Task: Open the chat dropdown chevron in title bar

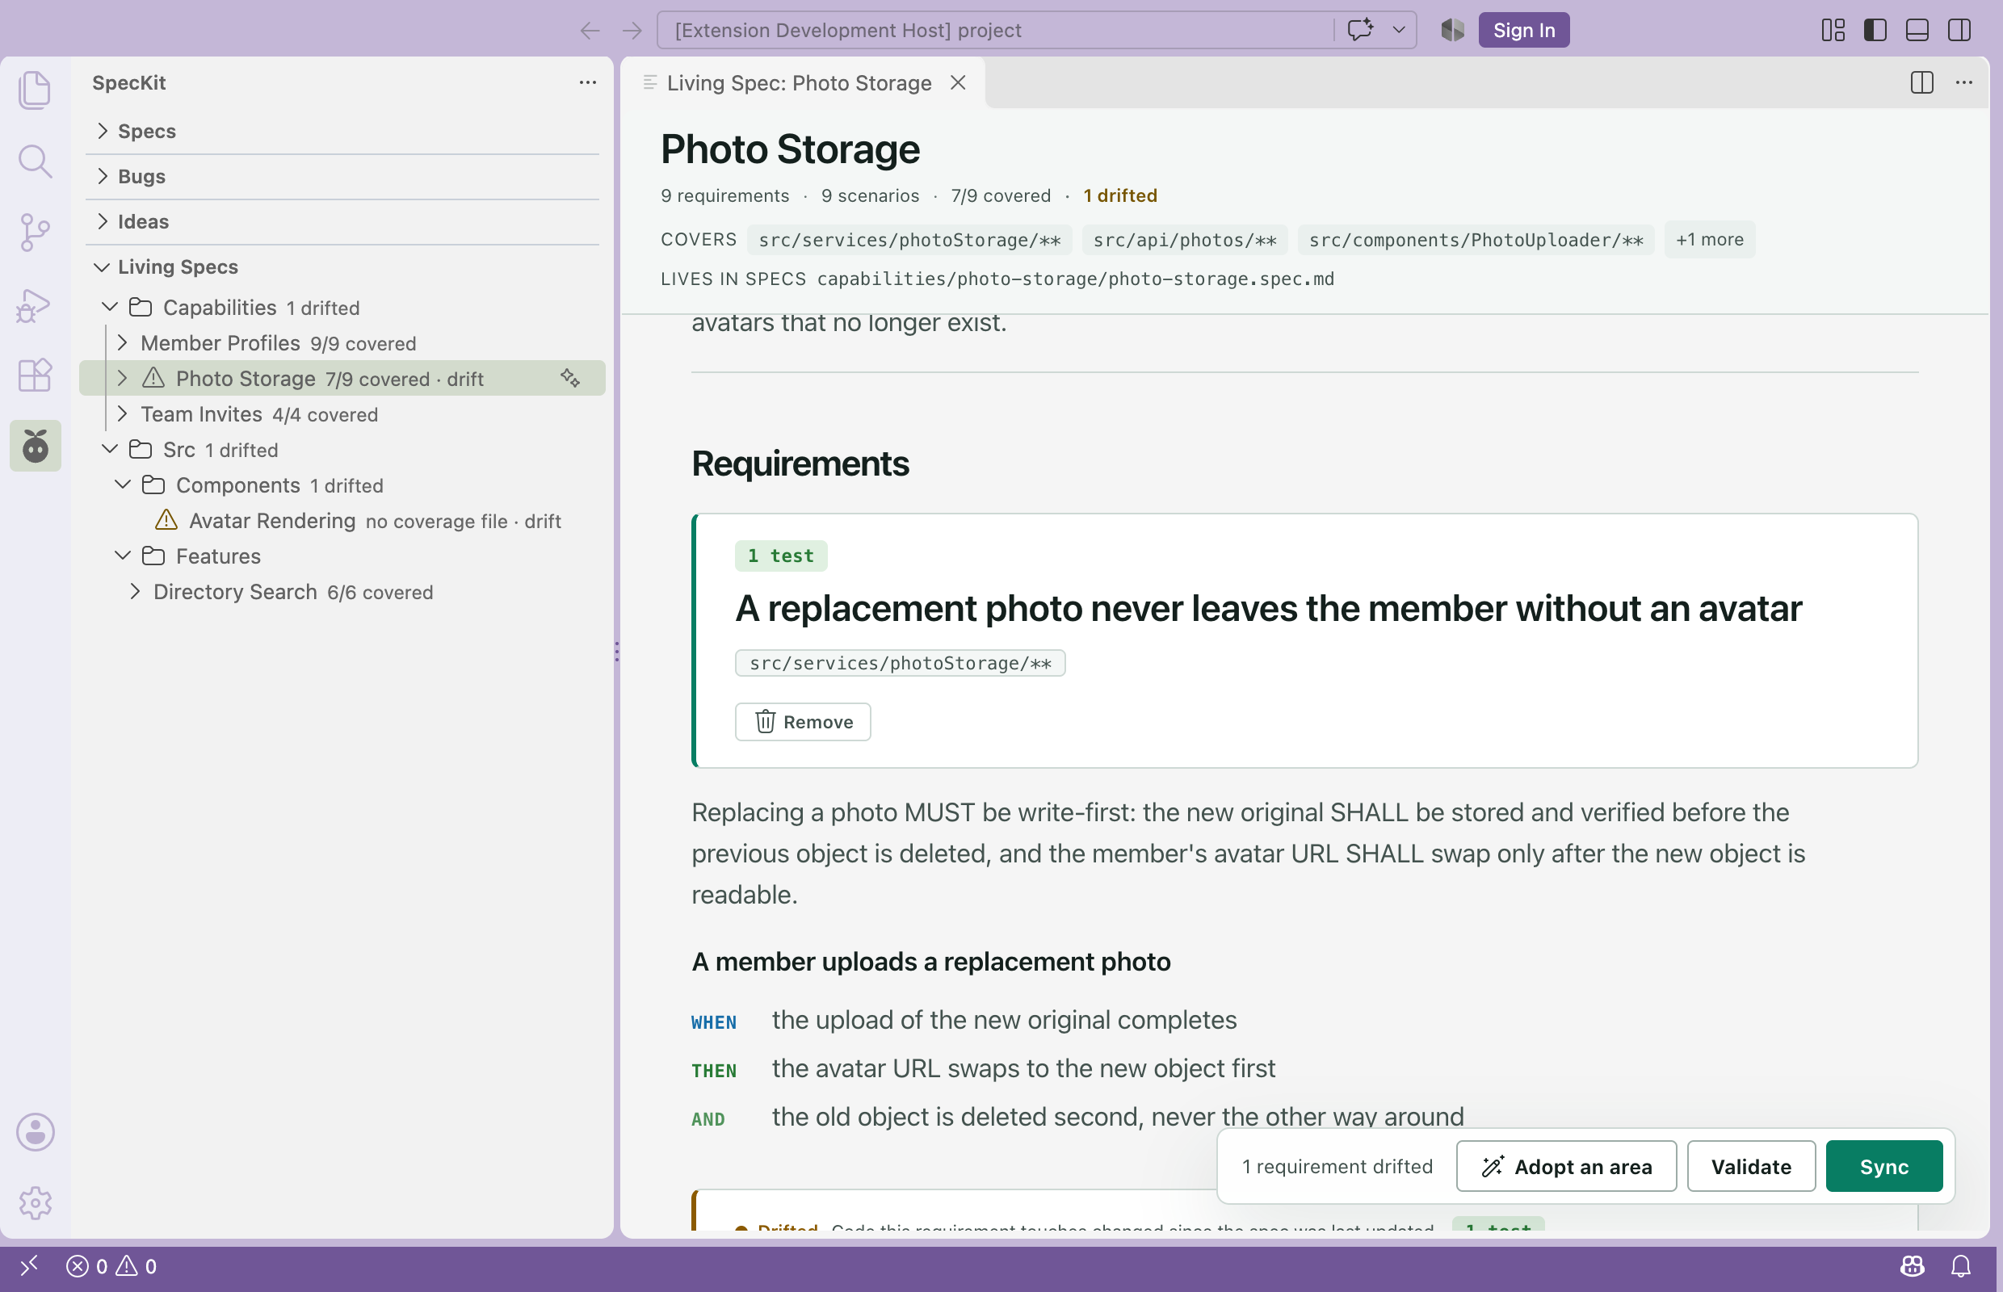Action: (1399, 30)
